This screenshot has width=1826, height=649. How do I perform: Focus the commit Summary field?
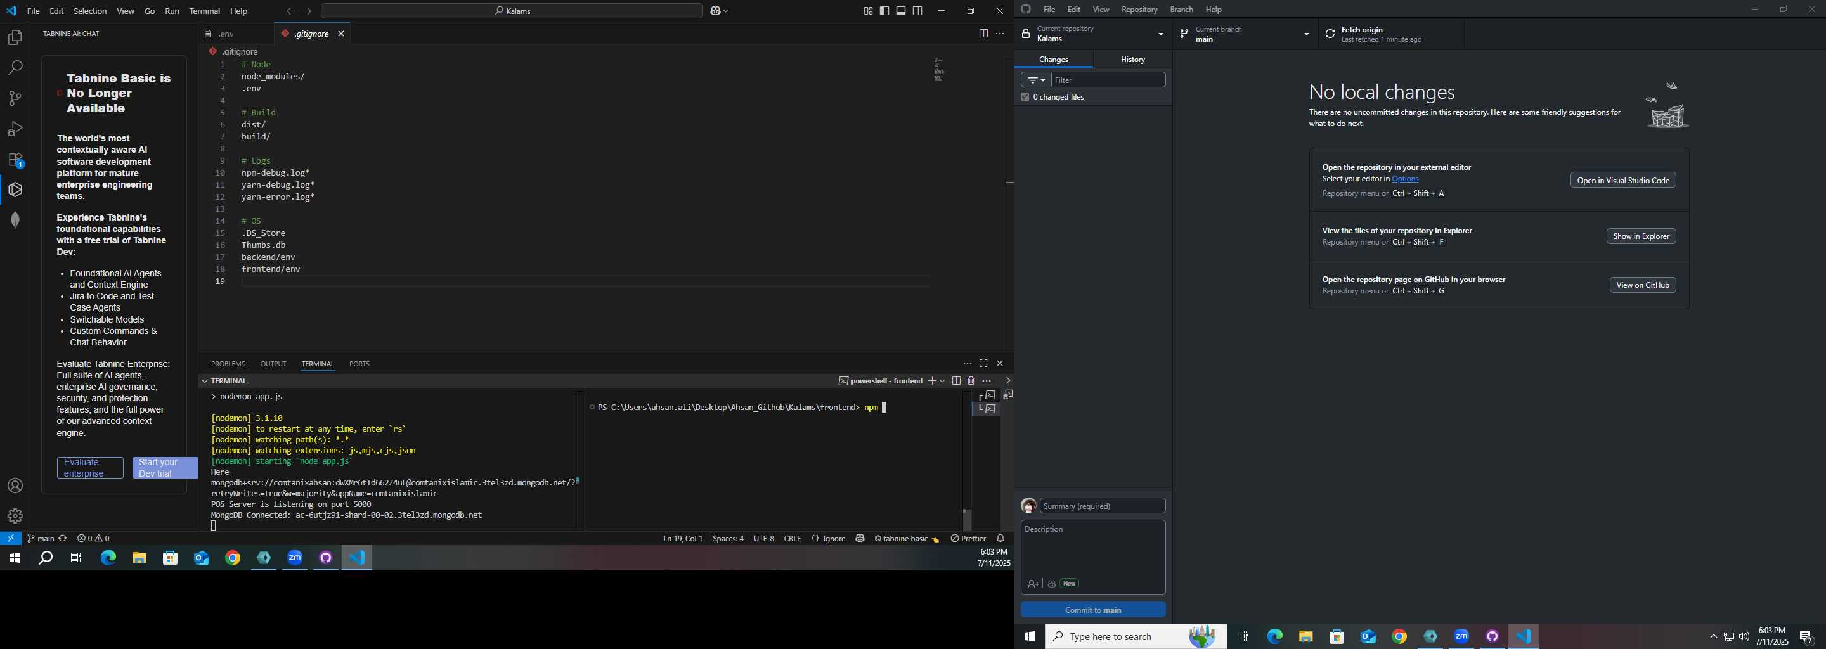(x=1103, y=506)
